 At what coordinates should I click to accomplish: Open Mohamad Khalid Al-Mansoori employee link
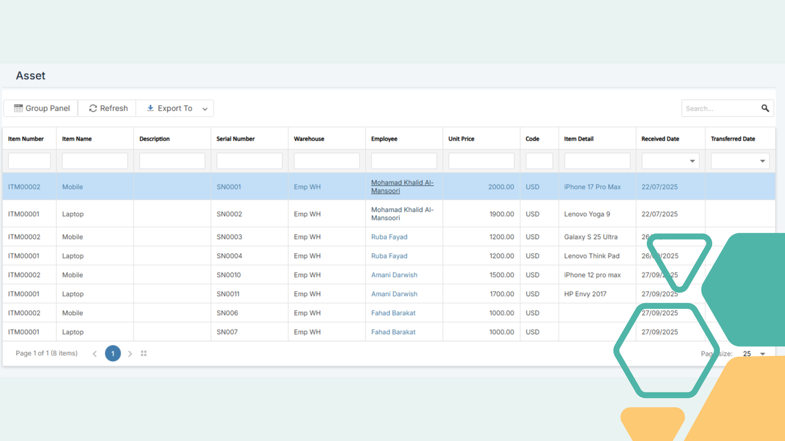pos(402,186)
